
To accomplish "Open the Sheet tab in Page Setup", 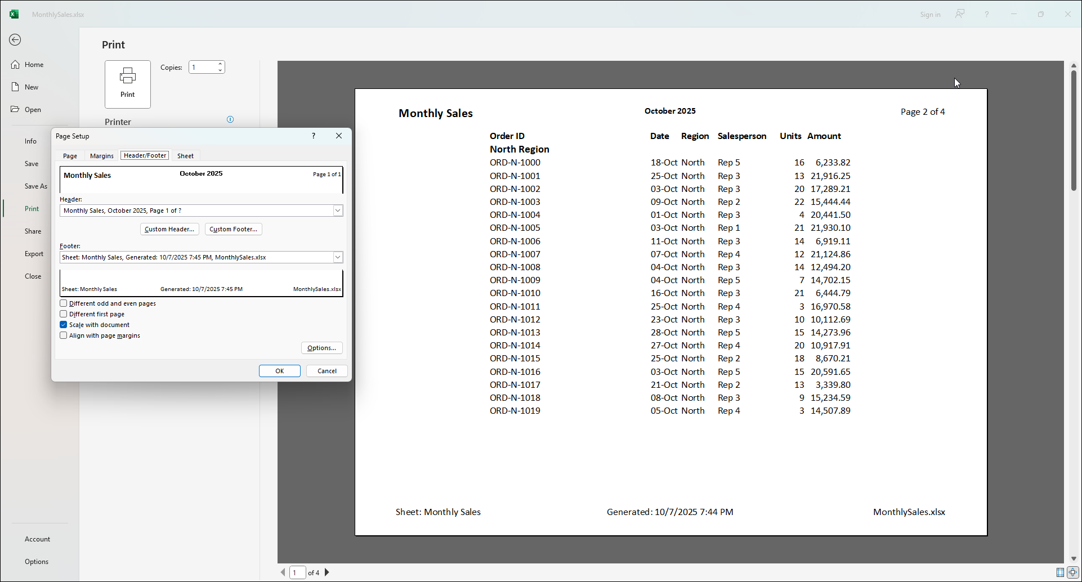I will [x=185, y=155].
